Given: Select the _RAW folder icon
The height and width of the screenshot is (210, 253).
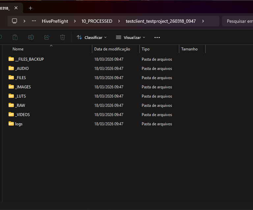Looking at the screenshot, I should pos(11,105).
